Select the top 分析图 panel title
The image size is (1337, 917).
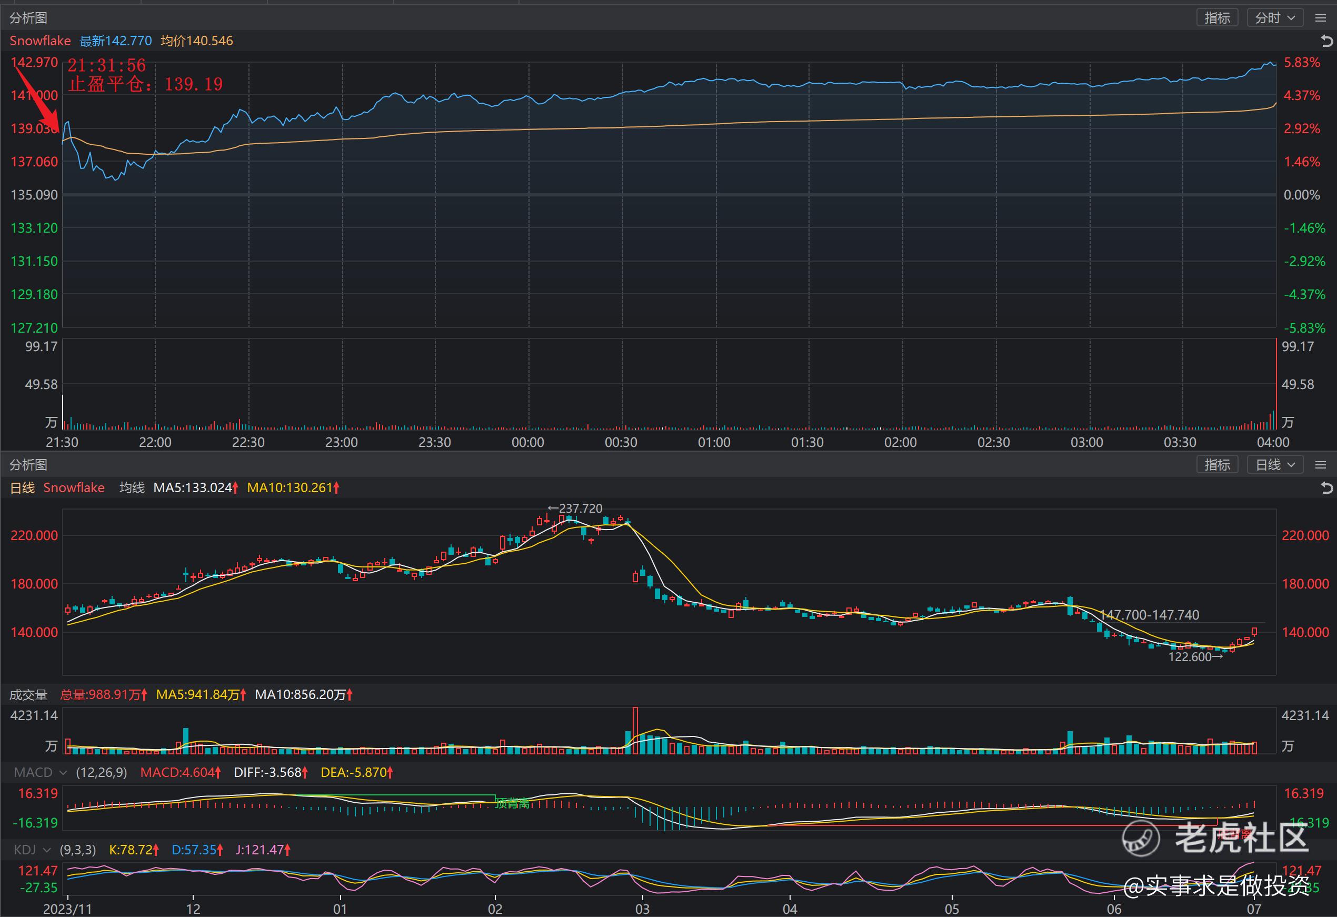(28, 18)
